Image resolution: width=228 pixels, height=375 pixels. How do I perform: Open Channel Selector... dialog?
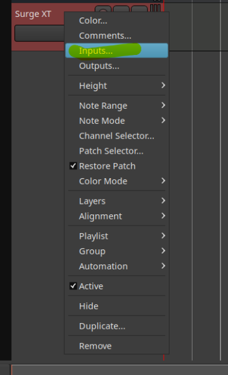[x=116, y=136]
